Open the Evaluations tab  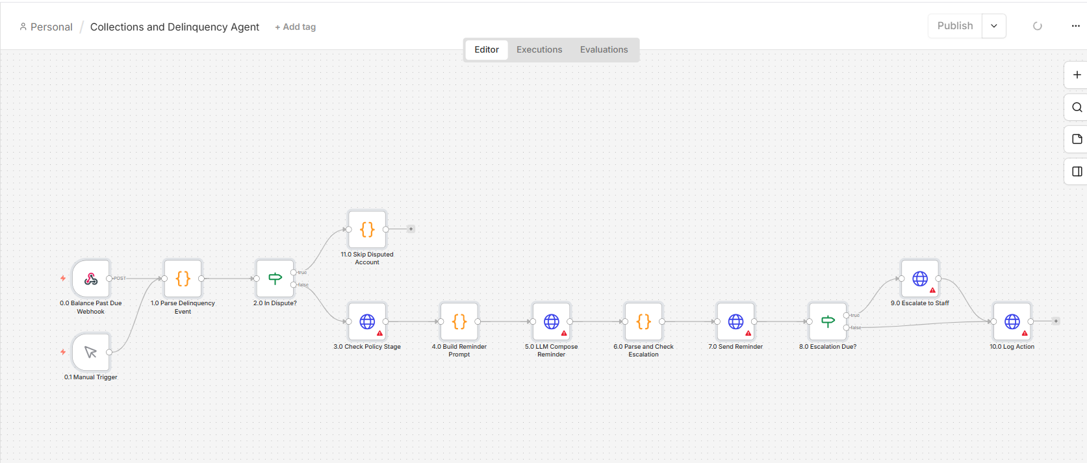coord(604,50)
